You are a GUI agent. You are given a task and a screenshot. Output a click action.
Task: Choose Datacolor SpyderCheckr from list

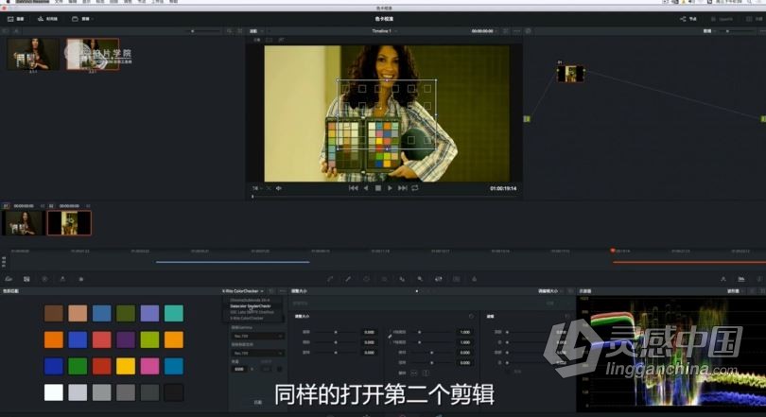(x=250, y=306)
